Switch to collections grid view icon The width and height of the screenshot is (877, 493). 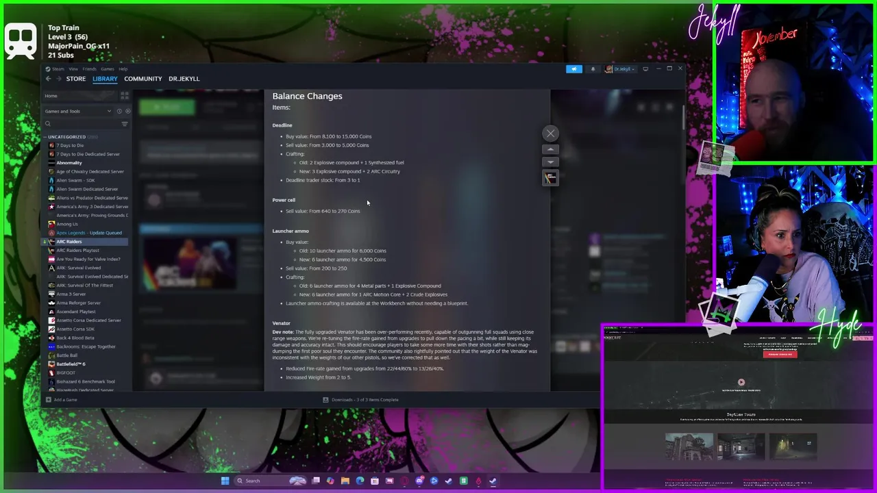click(124, 96)
